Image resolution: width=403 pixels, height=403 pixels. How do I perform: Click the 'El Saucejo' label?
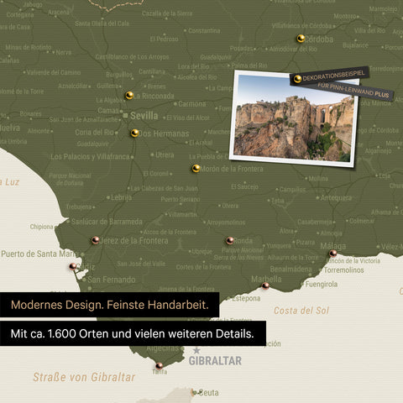click(x=244, y=186)
